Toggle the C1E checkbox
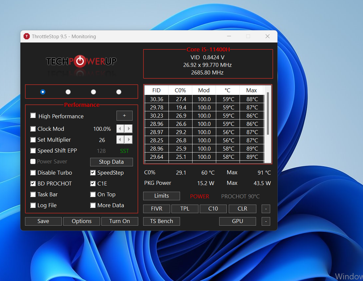The image size is (363, 281). pos(93,183)
